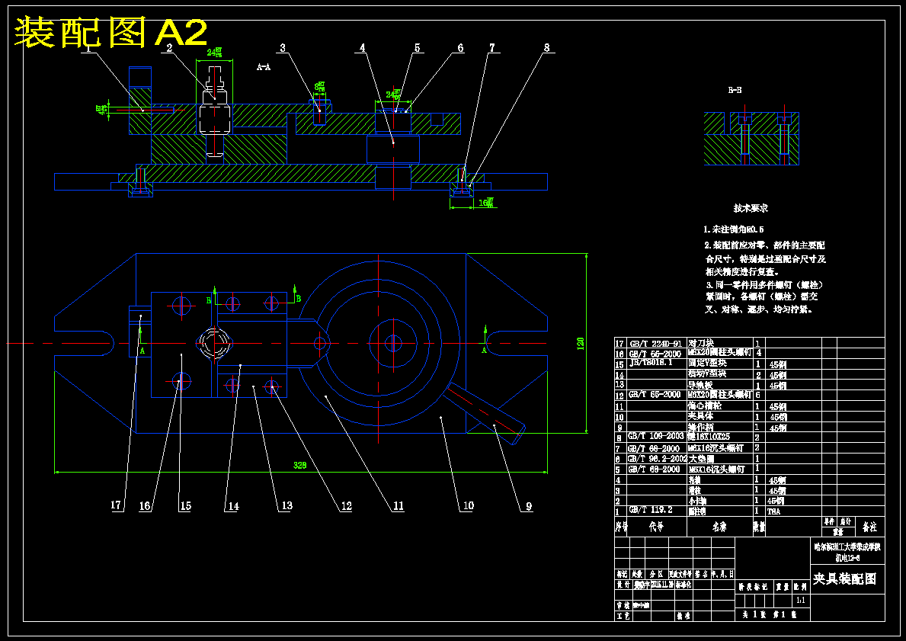The height and width of the screenshot is (641, 906).
Task: Select the '分区' title block cell
Action: pyautogui.click(x=656, y=574)
